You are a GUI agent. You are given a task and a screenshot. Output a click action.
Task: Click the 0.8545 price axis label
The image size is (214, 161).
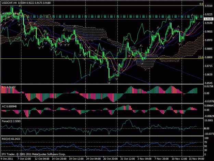tap(209, 83)
